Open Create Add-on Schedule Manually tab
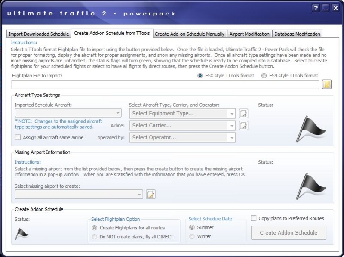 coord(190,34)
